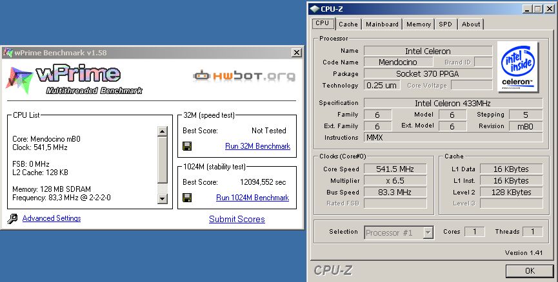
Task: Click 'Memory: 128 MB SDRAM' line
Action: pyautogui.click(x=52, y=189)
